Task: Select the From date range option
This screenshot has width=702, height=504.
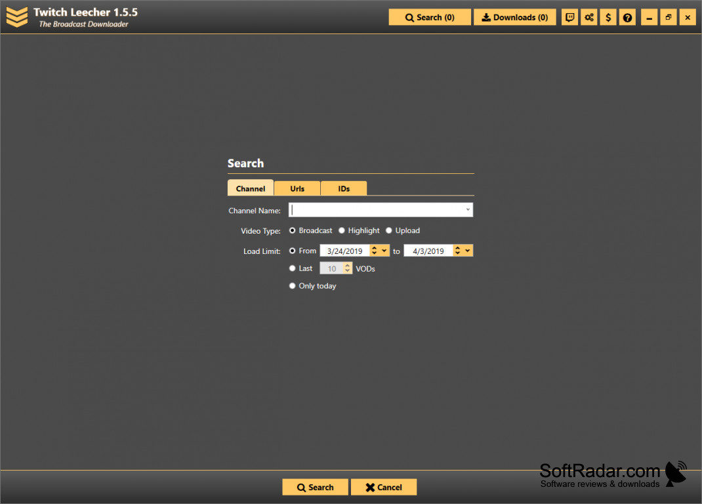Action: 302,251
